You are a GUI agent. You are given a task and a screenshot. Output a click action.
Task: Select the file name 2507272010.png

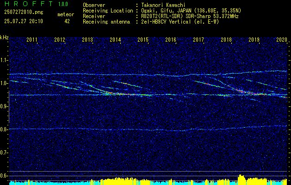pyautogui.click(x=24, y=12)
